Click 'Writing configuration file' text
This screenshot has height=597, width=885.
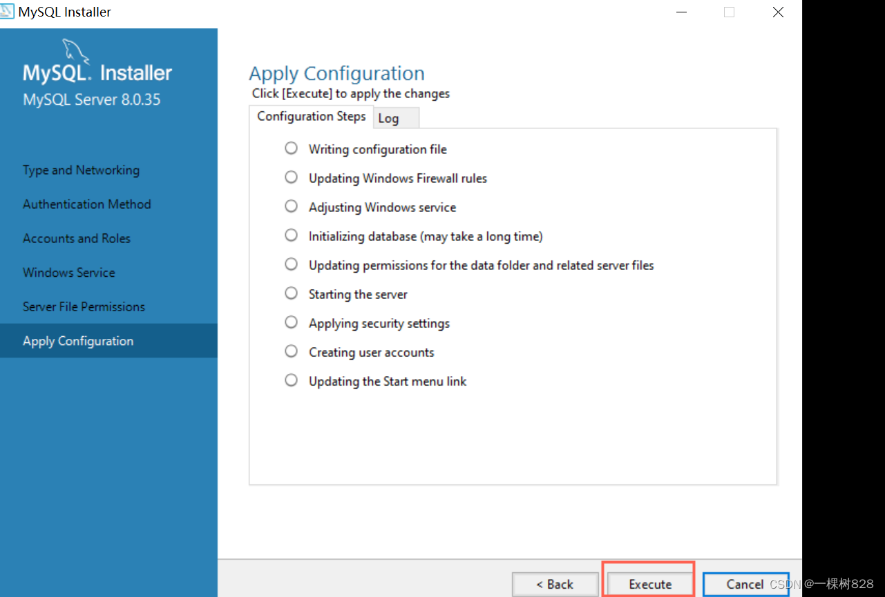pyautogui.click(x=378, y=149)
